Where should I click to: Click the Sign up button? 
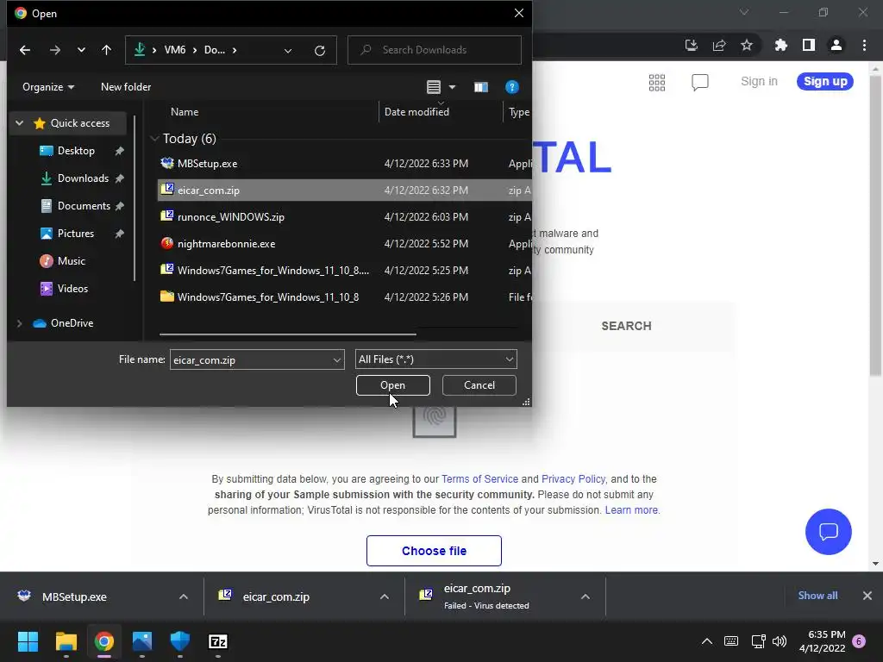coord(825,81)
